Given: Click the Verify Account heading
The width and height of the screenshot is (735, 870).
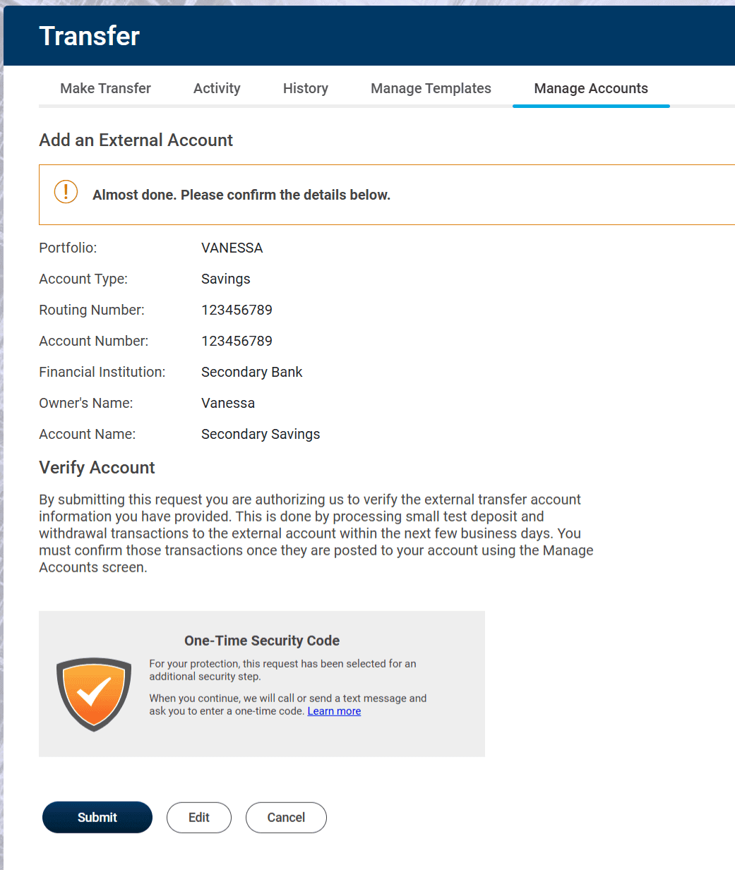Looking at the screenshot, I should pos(97,468).
